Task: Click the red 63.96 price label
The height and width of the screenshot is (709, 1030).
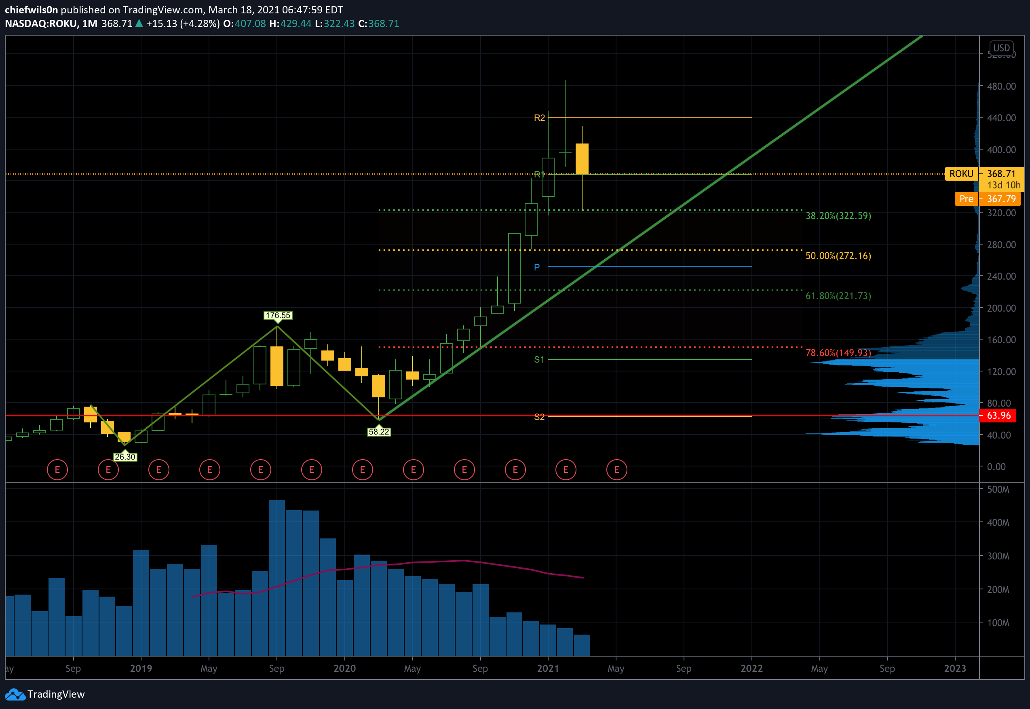Action: click(998, 416)
